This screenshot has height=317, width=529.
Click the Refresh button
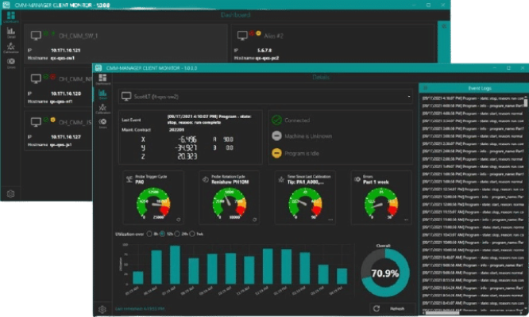point(392,308)
